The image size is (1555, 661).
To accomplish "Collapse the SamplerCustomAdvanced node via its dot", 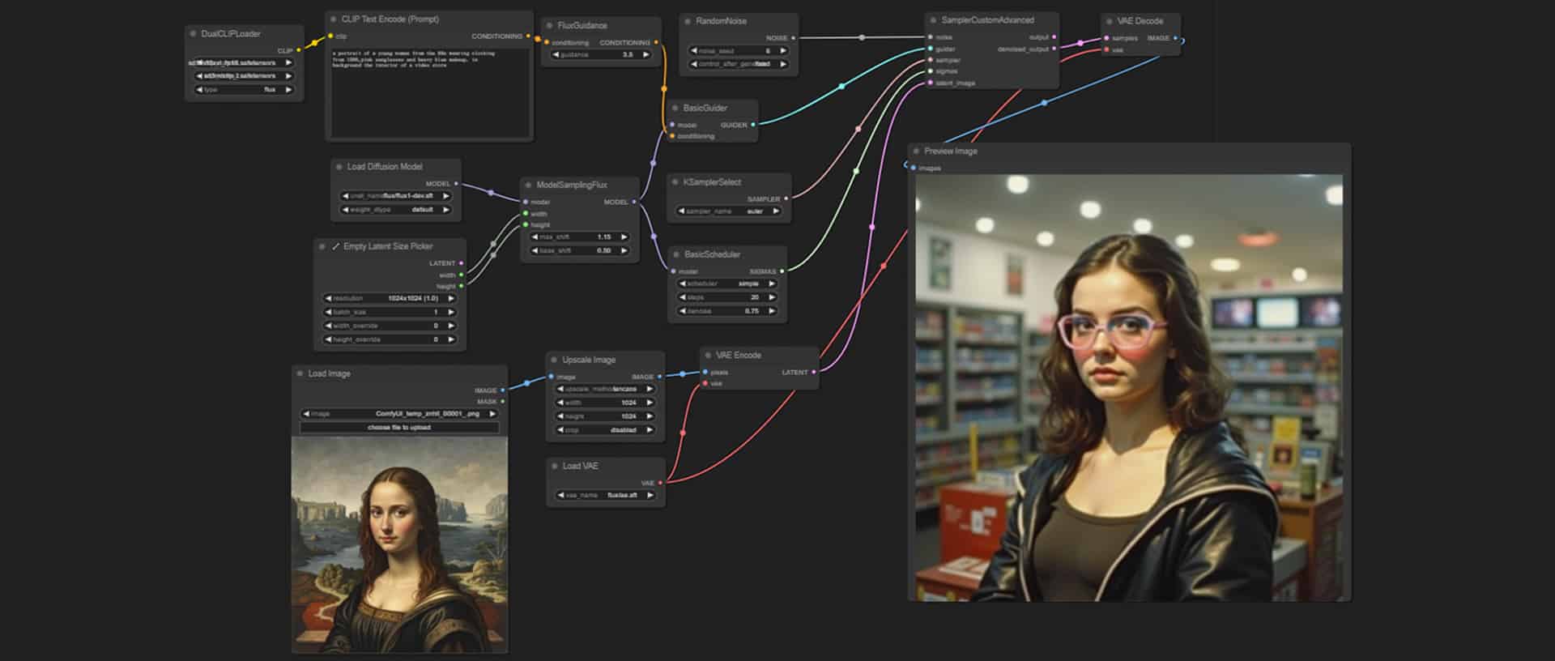I will (933, 20).
